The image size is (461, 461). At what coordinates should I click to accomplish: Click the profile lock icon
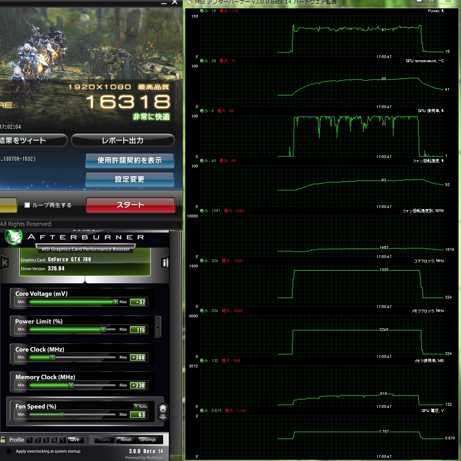(x=3, y=439)
